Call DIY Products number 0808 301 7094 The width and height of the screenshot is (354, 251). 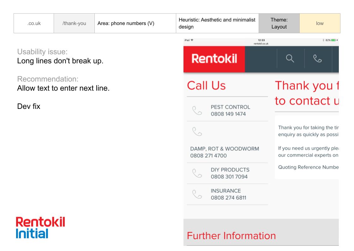point(229,177)
